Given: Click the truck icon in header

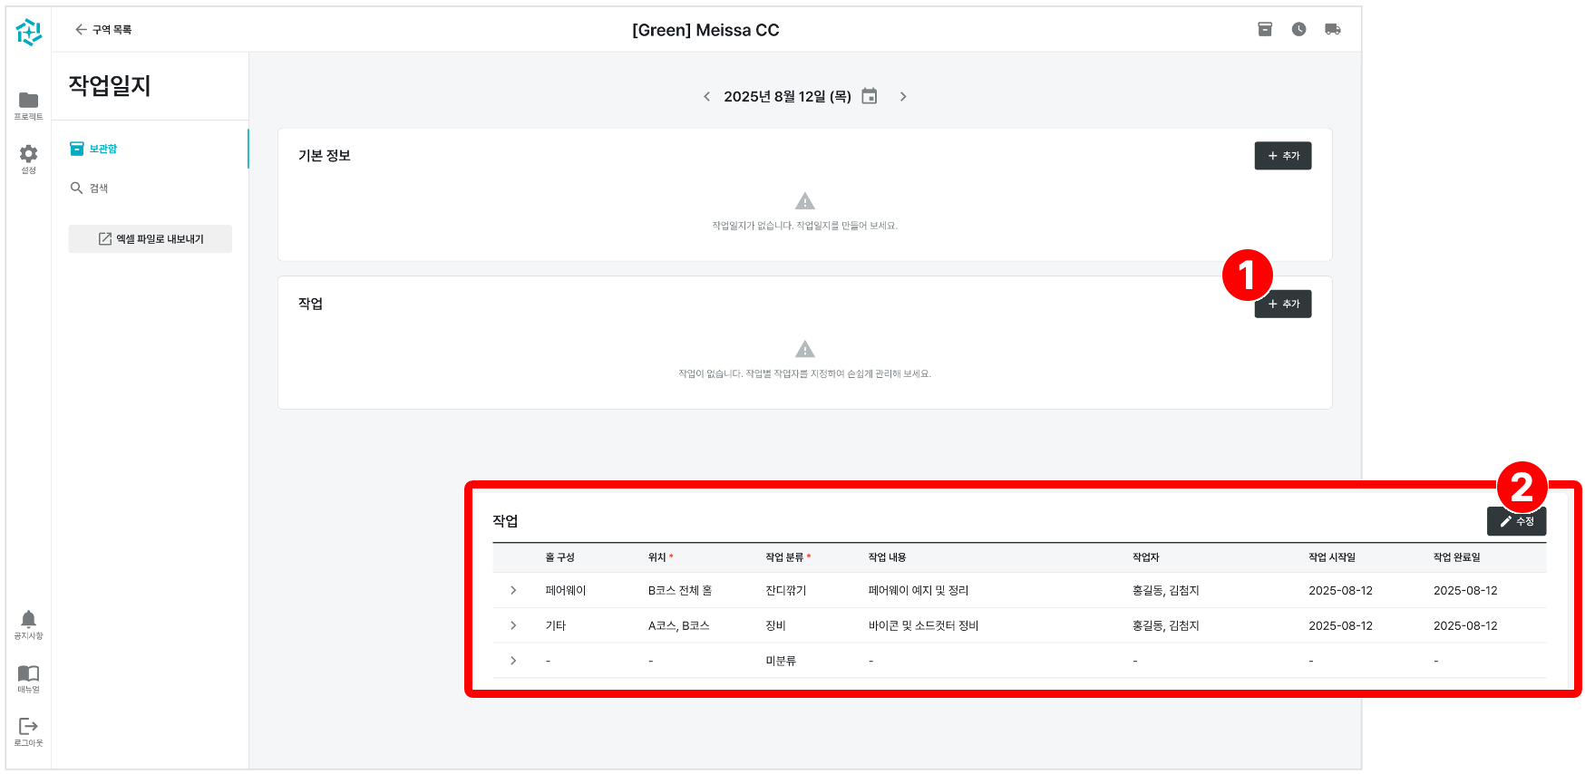Looking at the screenshot, I should click(x=1332, y=29).
